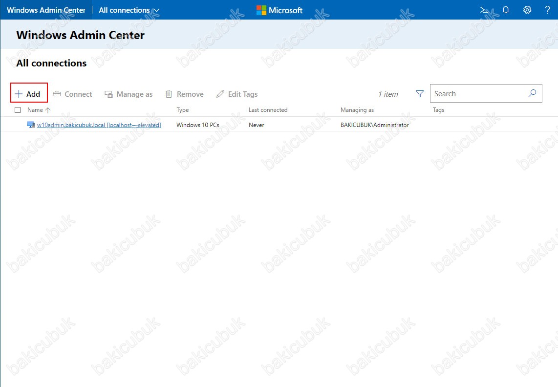Toggle the select-all checkbox in header

(x=18, y=110)
